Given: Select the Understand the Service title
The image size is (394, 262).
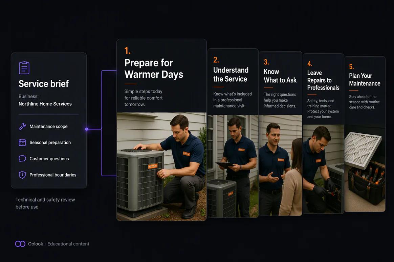Looking at the screenshot, I should 231,75.
